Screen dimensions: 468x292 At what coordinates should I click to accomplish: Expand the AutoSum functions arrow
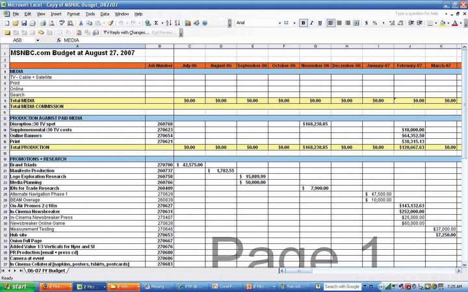pos(162,23)
